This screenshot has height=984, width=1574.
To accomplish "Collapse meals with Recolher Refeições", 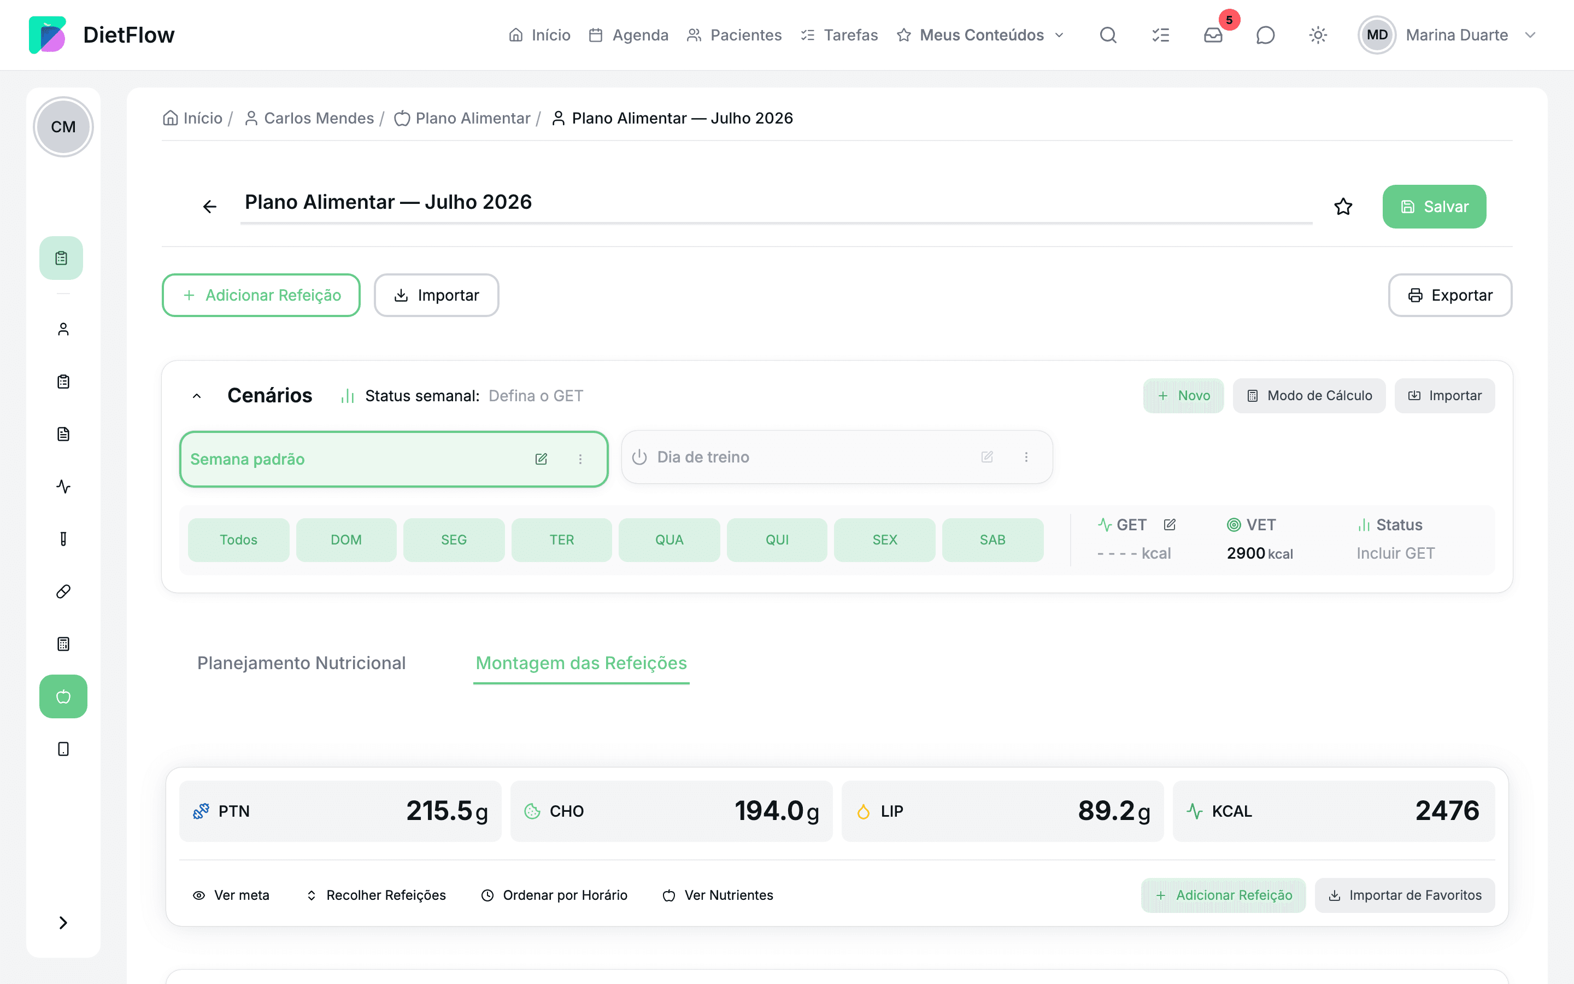I will [376, 895].
